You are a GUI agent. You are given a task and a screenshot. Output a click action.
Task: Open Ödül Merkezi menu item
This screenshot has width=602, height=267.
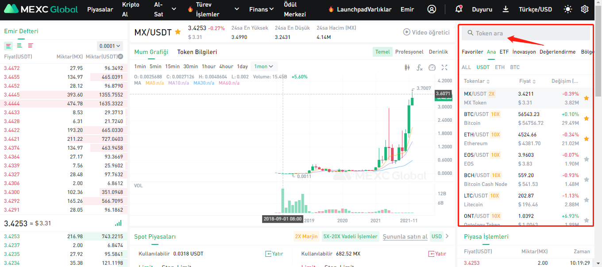[295, 9]
